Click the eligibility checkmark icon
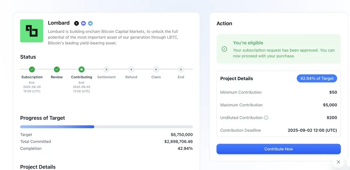350x170 pixels. 224,49
